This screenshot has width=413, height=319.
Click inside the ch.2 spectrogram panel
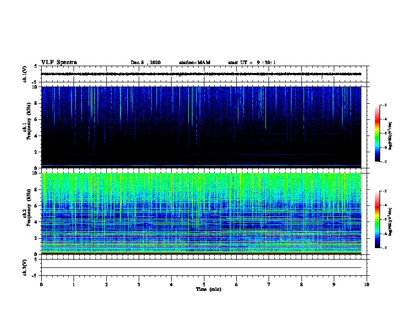[201, 214]
